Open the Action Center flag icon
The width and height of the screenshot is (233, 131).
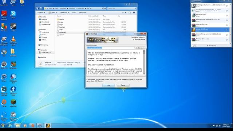pos(214,126)
